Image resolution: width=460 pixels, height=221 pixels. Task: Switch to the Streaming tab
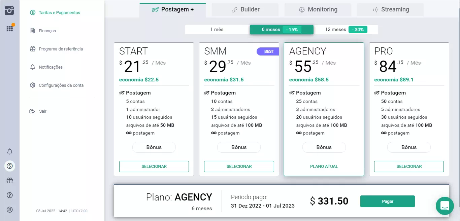pyautogui.click(x=390, y=10)
